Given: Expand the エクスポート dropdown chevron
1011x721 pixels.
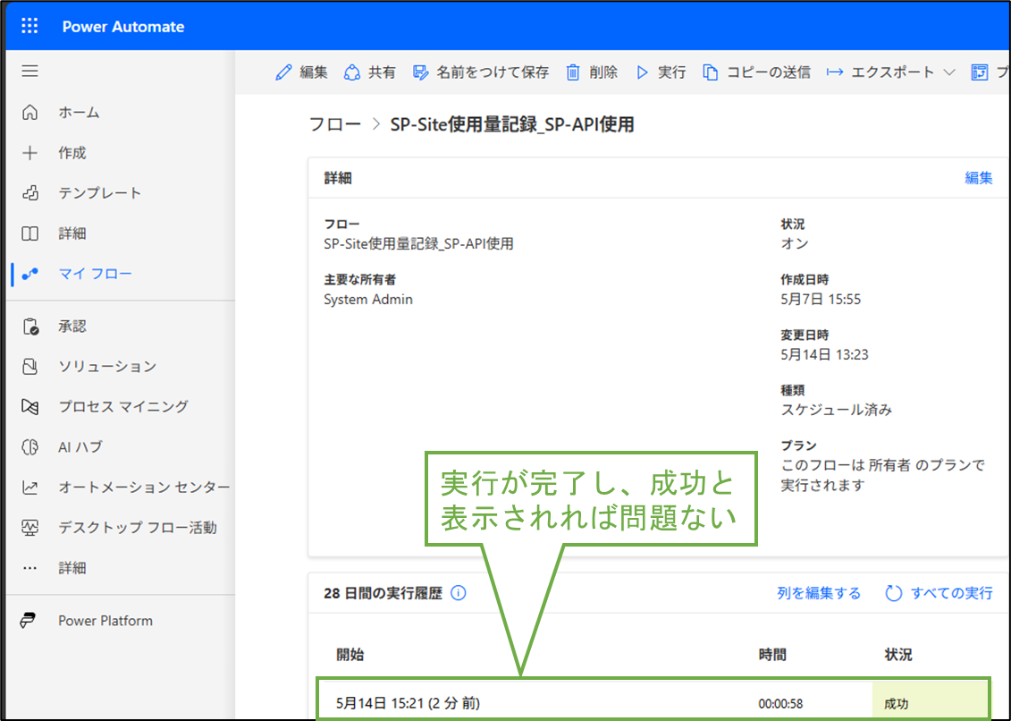Looking at the screenshot, I should click(x=948, y=72).
